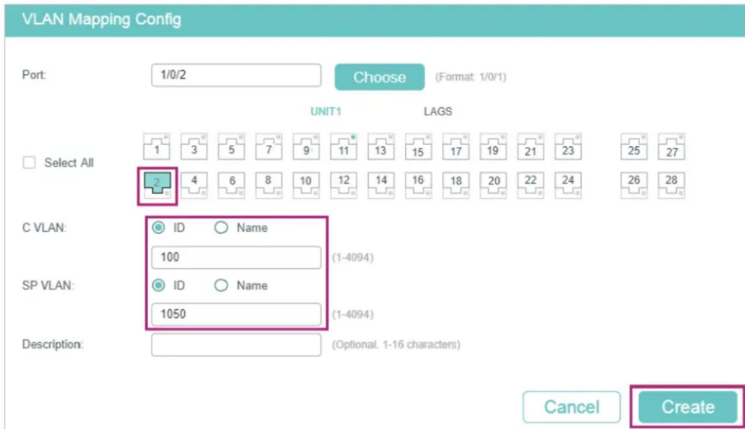
Task: Select port 7 icon
Action: [269, 146]
